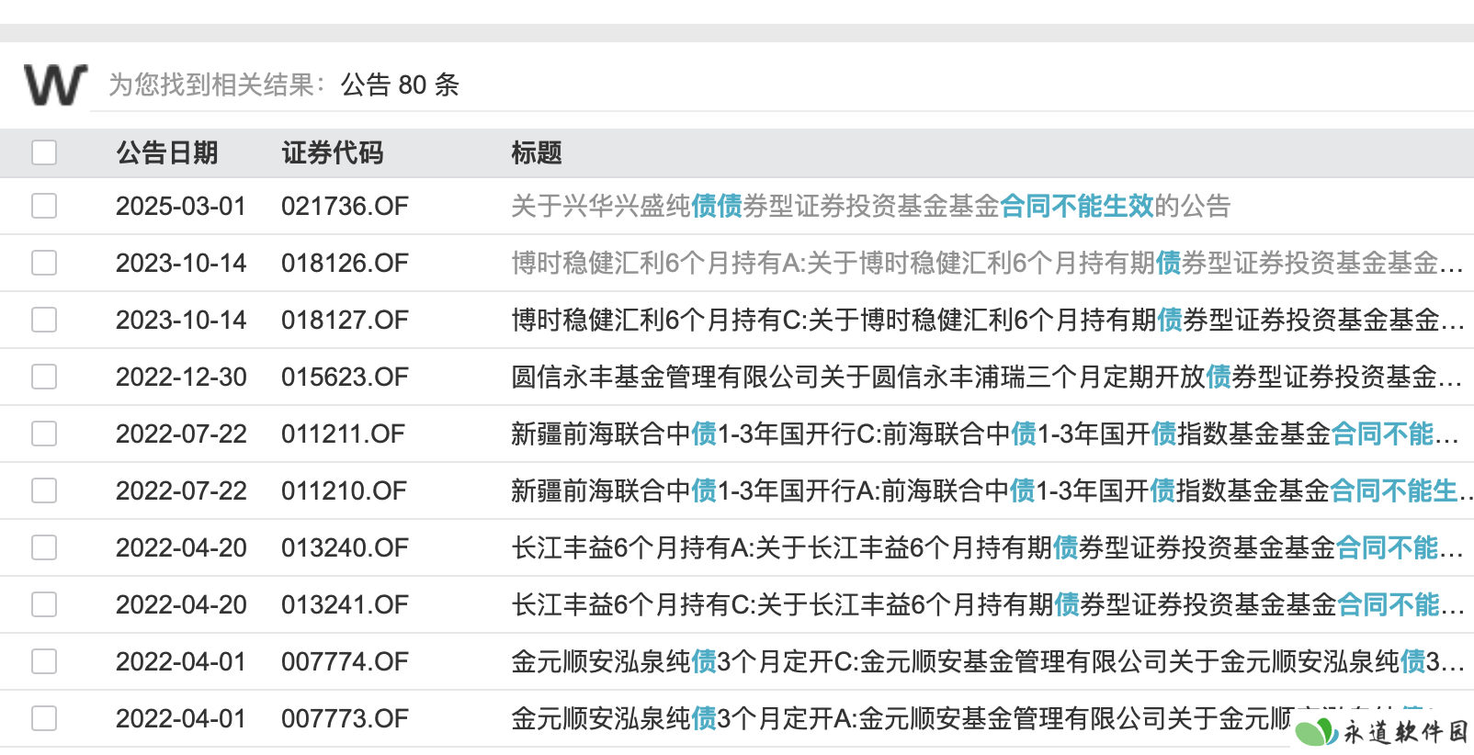Open the 金元顺安泓泉纯债3个月定开A announcement

901,718
